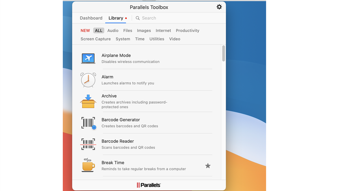The image size is (339, 191).
Task: Filter tools by Files category
Action: [x=128, y=31]
